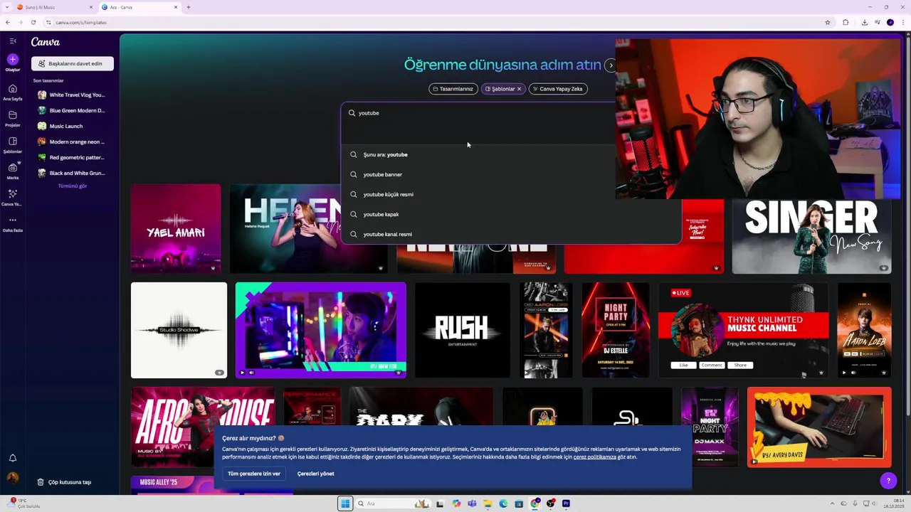Click Çerezleri yönet button

click(x=315, y=474)
